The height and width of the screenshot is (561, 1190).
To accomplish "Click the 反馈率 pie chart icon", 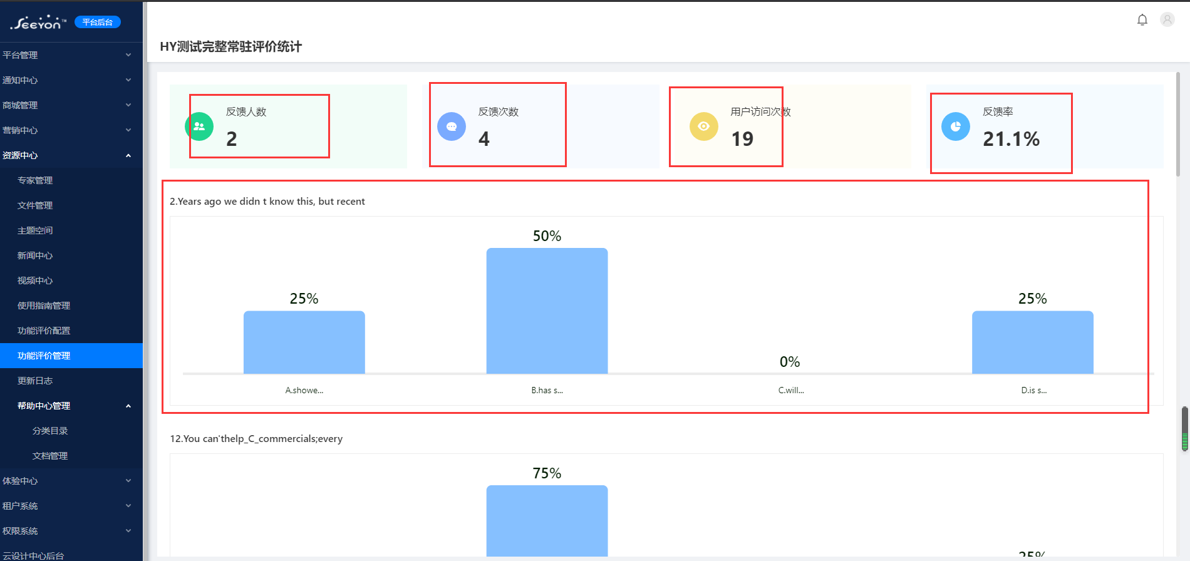I will 956,126.
